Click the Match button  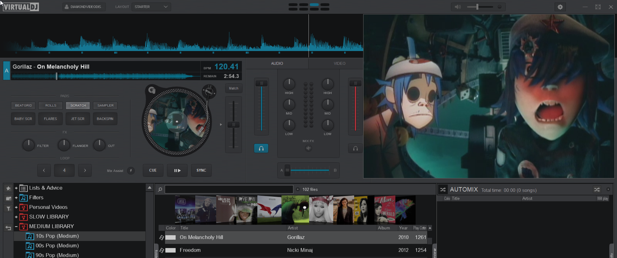pyautogui.click(x=234, y=88)
